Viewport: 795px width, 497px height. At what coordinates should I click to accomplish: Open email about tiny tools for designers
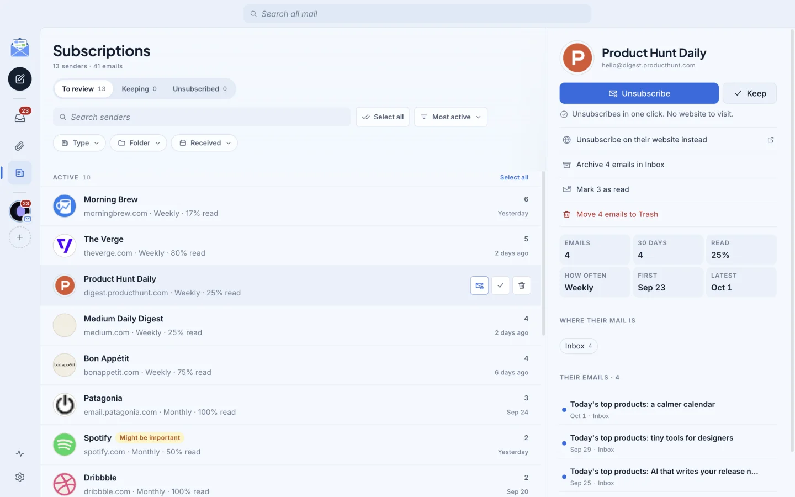point(668,443)
